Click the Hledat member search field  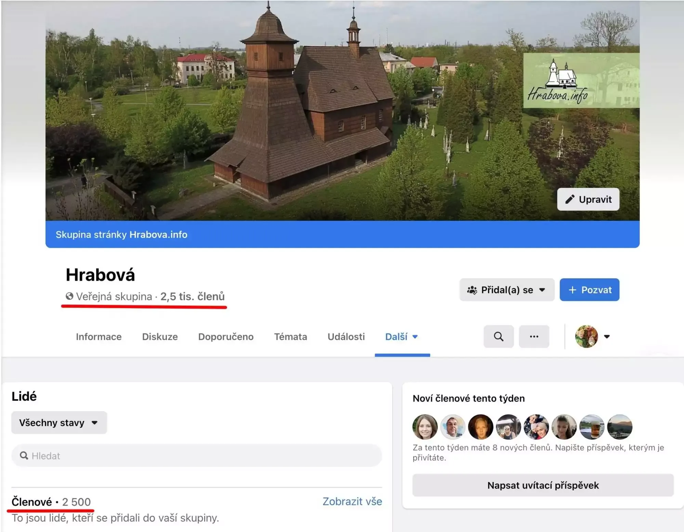(197, 456)
